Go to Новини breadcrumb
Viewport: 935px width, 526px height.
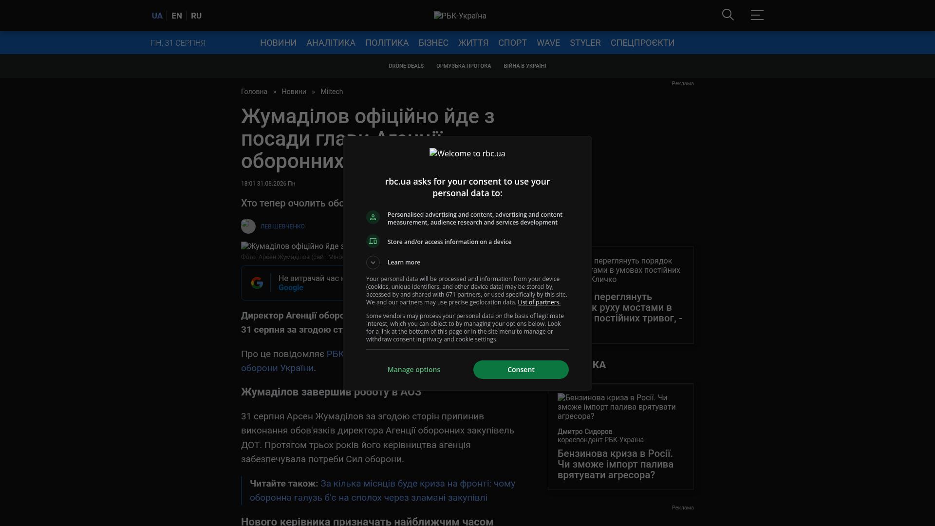[294, 92]
